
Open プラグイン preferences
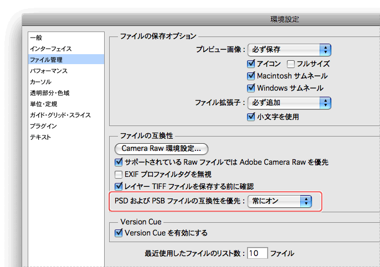tap(66, 126)
